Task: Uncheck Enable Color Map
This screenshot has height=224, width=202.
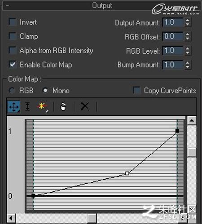Action: (13, 65)
